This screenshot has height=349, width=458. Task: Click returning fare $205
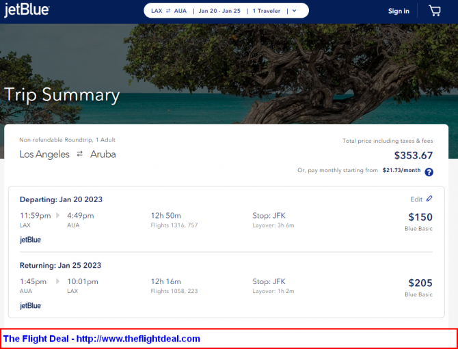tap(420, 283)
